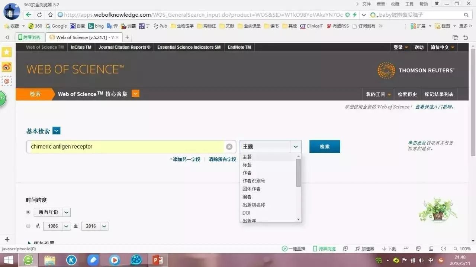Image resolution: width=476 pixels, height=267 pixels.
Task: Click the field list scroll-down arrow
Action: tap(298, 219)
